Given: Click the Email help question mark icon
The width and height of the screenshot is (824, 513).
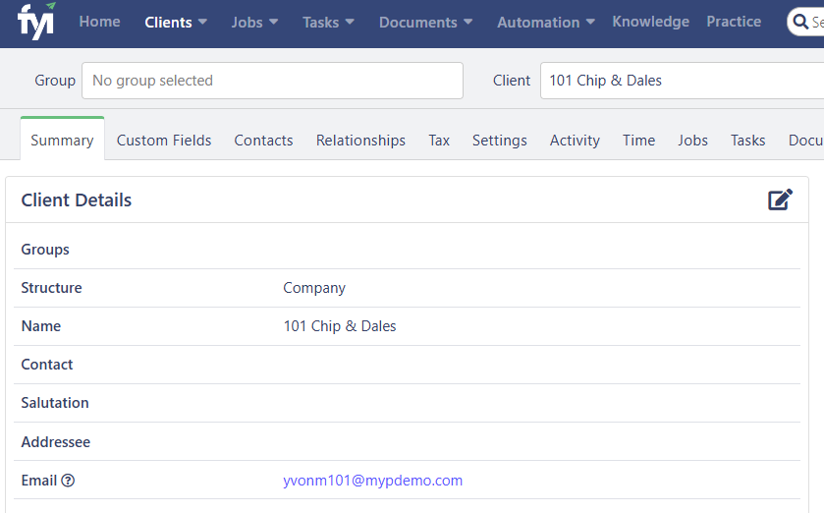Looking at the screenshot, I should [x=68, y=481].
